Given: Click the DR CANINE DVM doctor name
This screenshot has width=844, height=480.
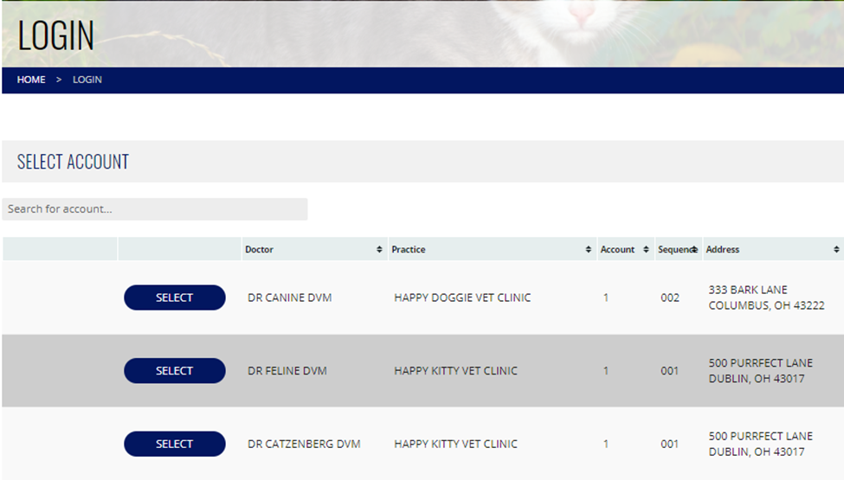Looking at the screenshot, I should point(289,298).
